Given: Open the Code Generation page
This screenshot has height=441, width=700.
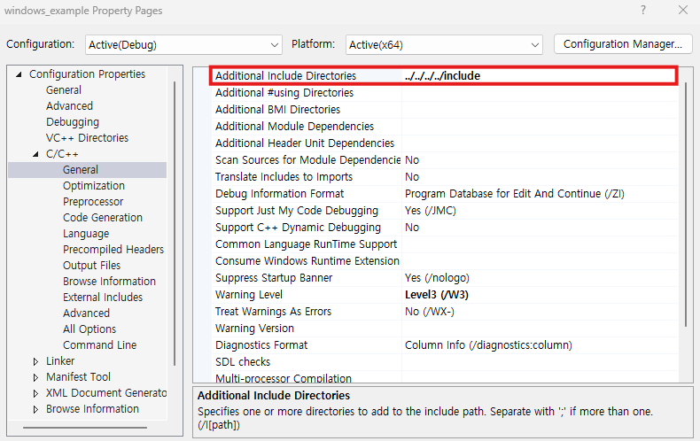Looking at the screenshot, I should (x=103, y=218).
